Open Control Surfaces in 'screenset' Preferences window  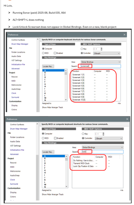18,40
